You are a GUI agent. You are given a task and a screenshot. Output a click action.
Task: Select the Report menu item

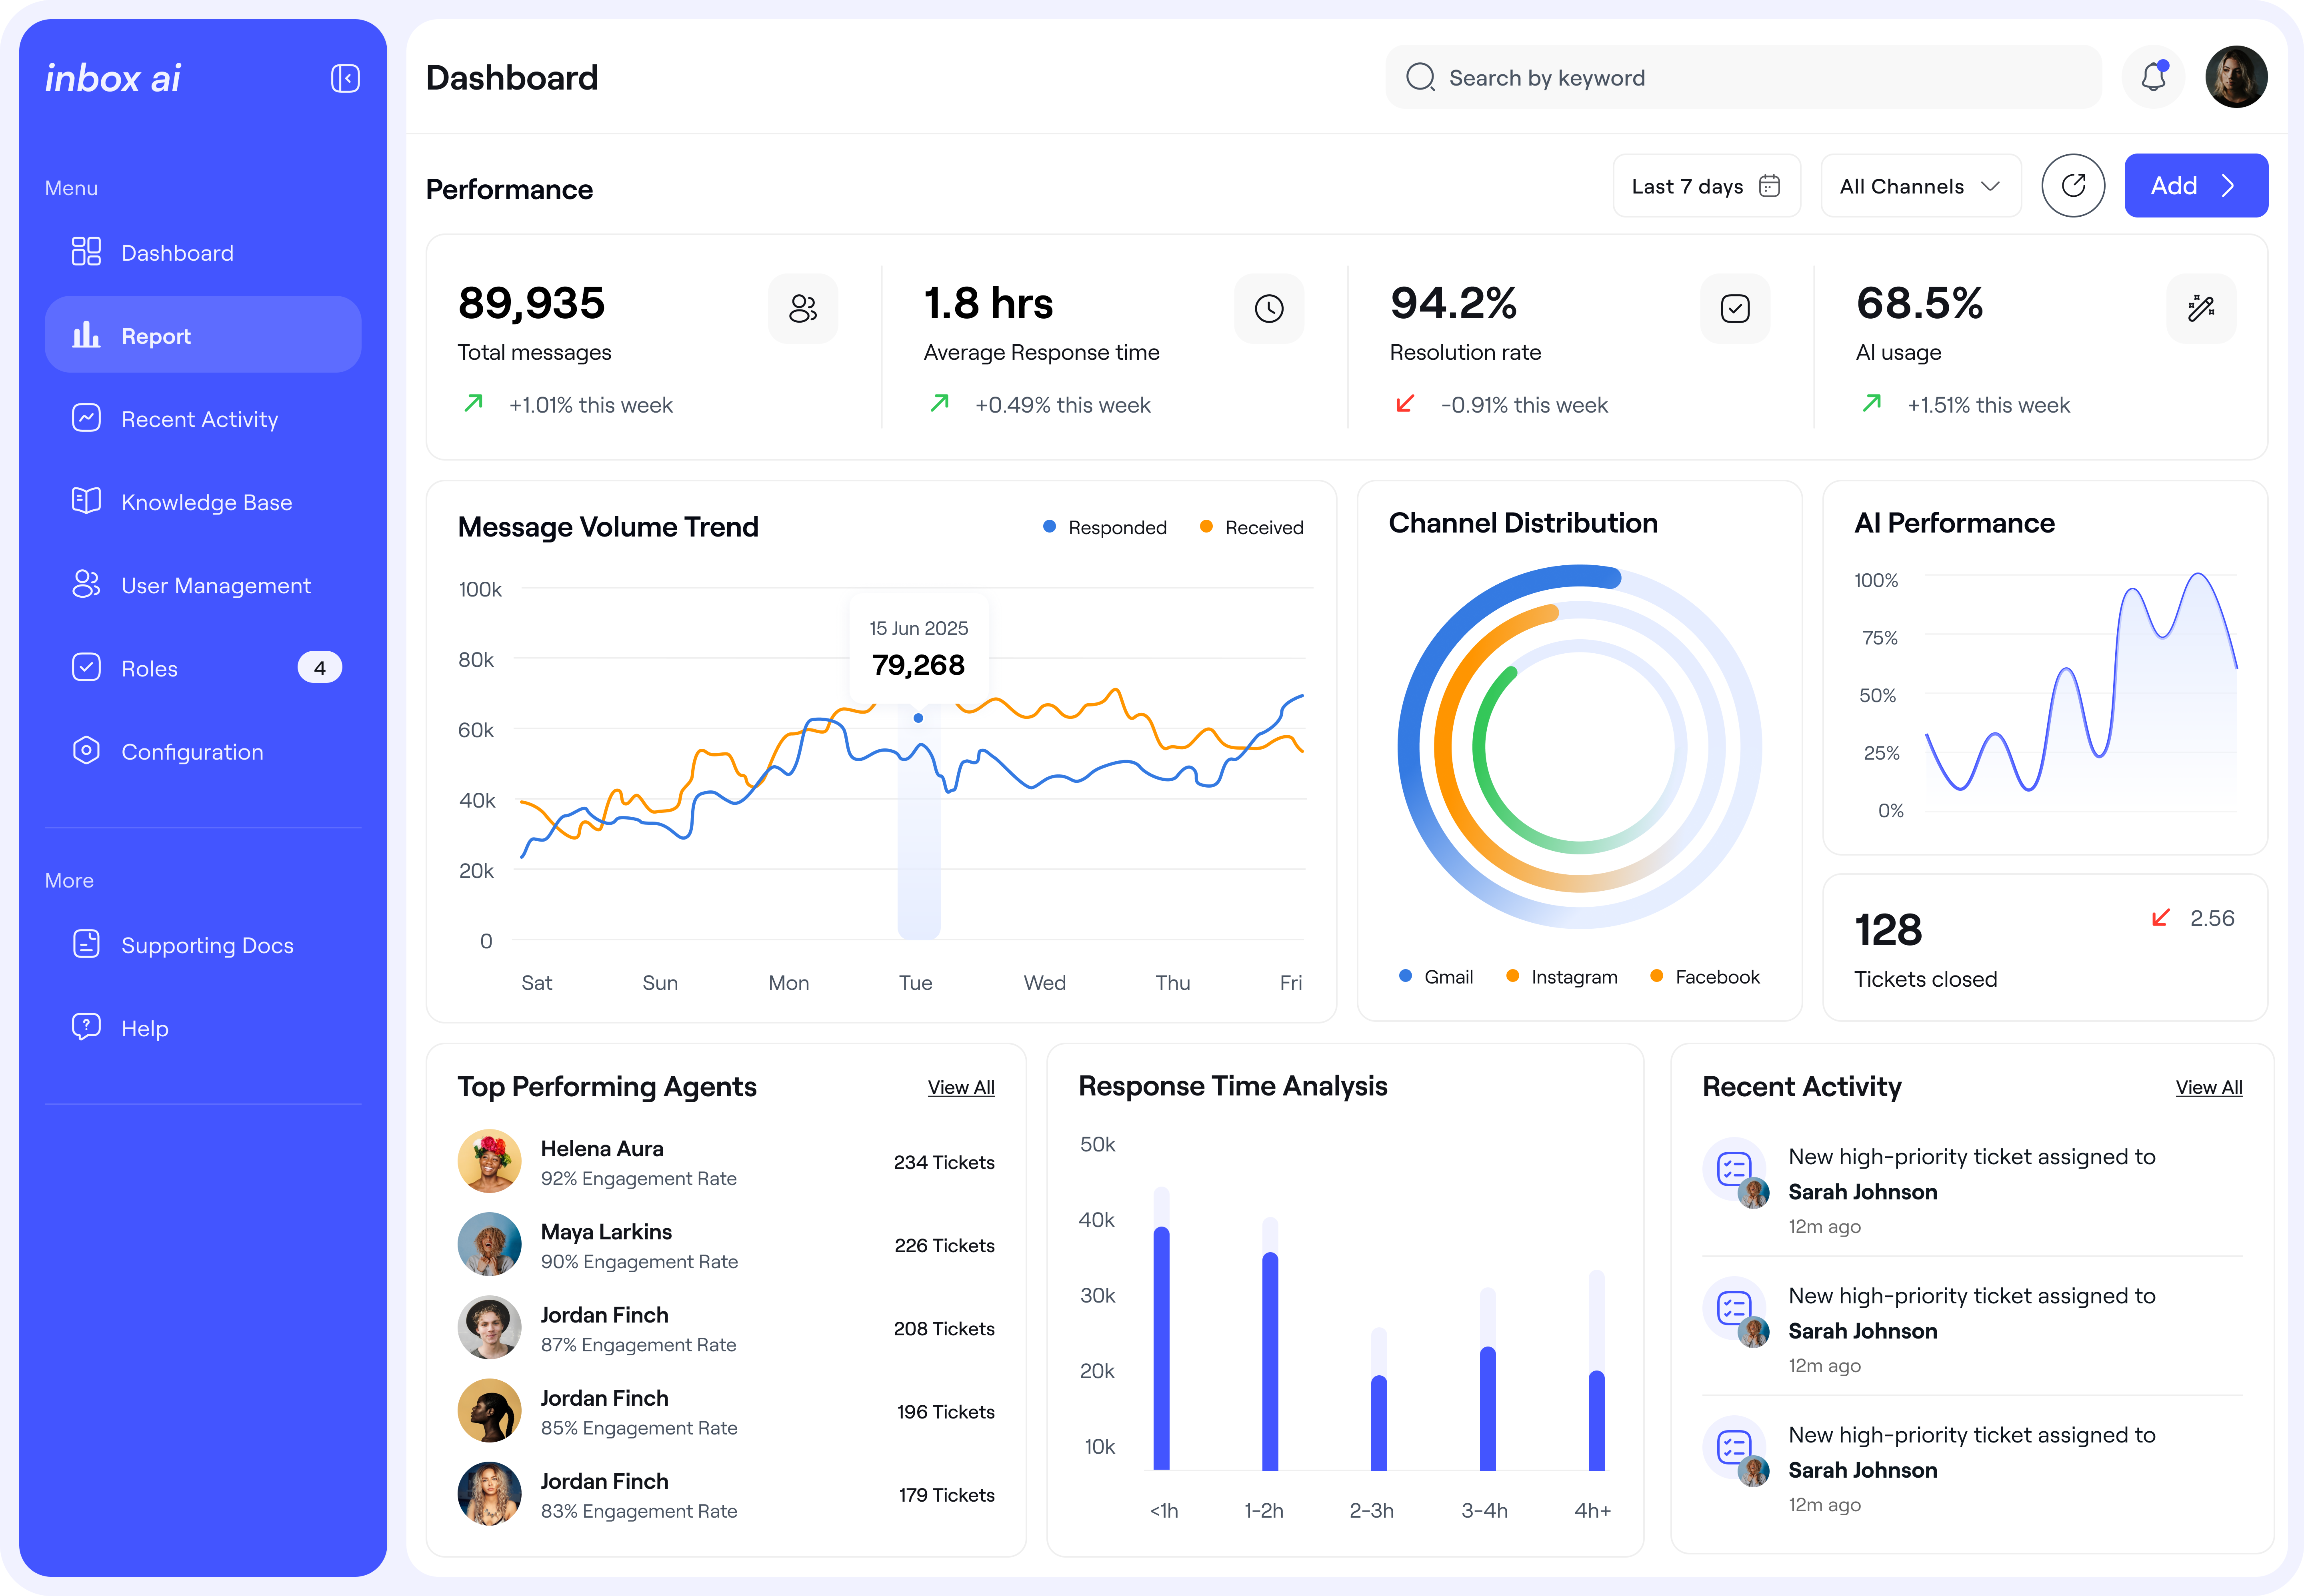click(x=203, y=335)
